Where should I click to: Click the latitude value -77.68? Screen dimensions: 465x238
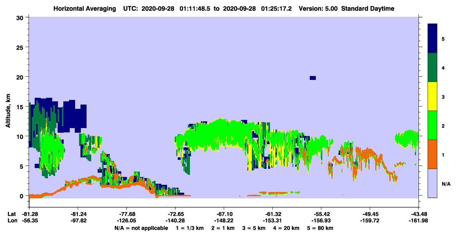[126, 214]
